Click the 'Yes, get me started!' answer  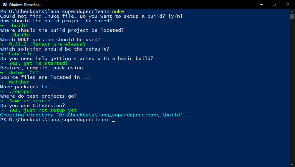coord(38,63)
